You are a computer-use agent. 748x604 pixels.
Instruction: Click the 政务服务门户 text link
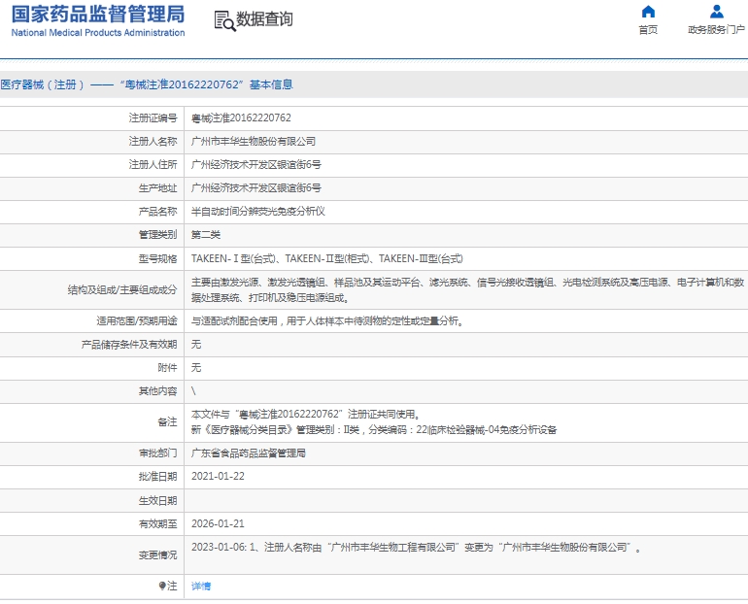pos(716,29)
